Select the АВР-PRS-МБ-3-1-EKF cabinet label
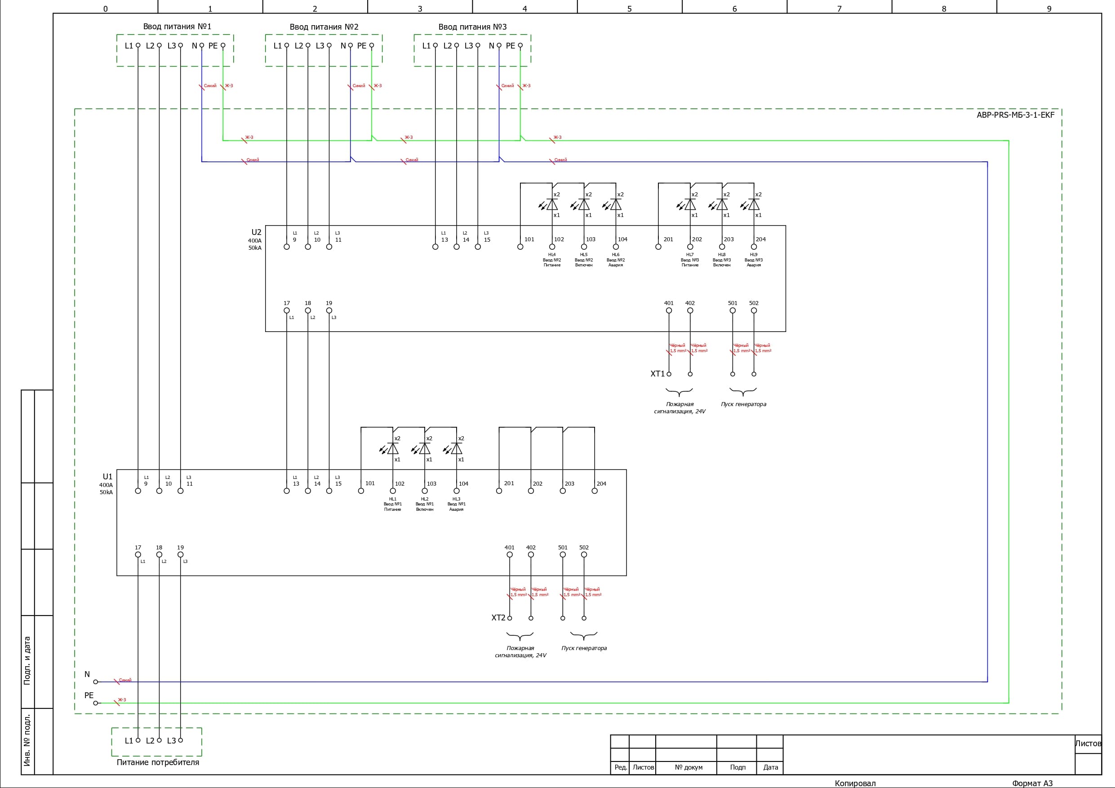Viewport: 1115px width, 788px height. click(1015, 115)
